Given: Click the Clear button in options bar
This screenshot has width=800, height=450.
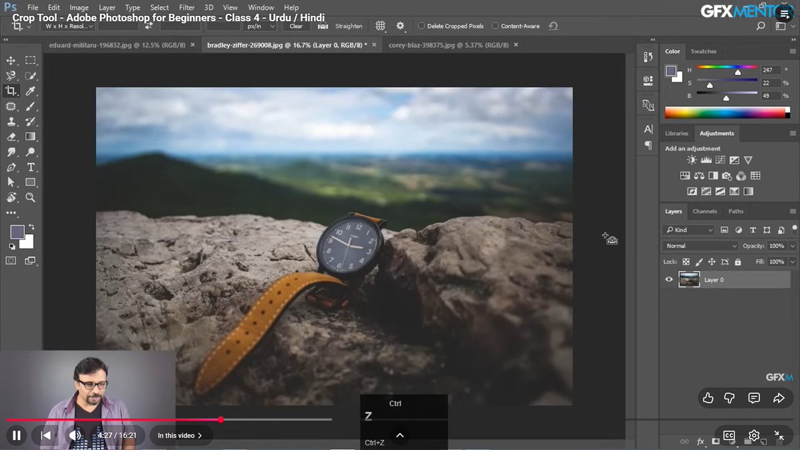Looking at the screenshot, I should (x=296, y=26).
